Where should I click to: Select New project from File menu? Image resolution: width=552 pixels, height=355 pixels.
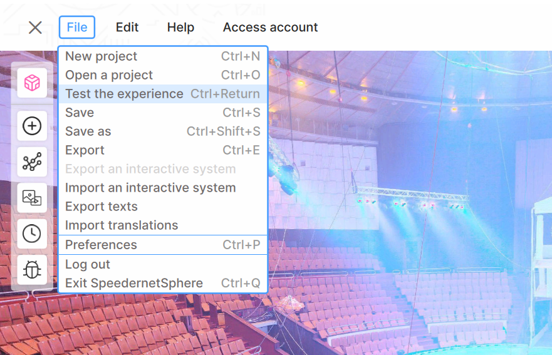click(101, 56)
